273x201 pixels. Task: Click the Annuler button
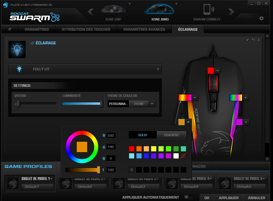pos(256,198)
